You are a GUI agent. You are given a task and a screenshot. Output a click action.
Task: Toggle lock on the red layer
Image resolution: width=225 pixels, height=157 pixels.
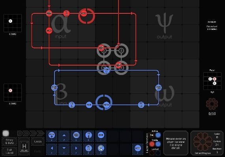coord(152,153)
